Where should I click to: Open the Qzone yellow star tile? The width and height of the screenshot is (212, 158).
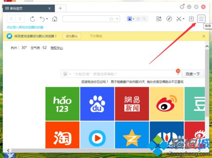coord(132,135)
